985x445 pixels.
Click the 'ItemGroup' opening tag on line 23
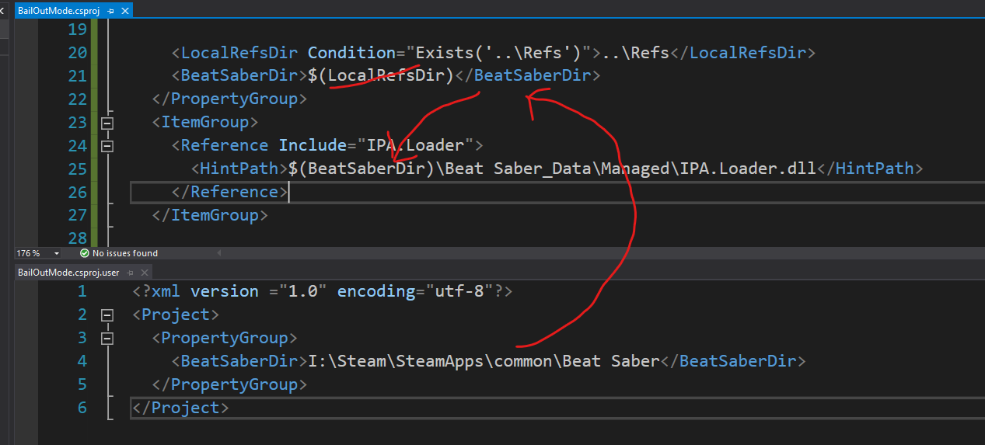(205, 123)
